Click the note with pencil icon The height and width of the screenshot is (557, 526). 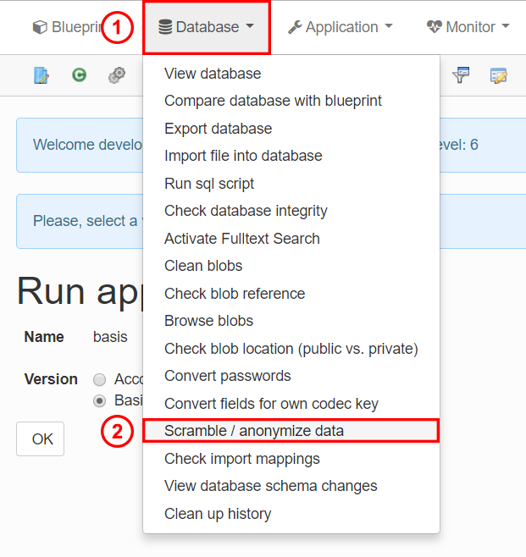499,75
